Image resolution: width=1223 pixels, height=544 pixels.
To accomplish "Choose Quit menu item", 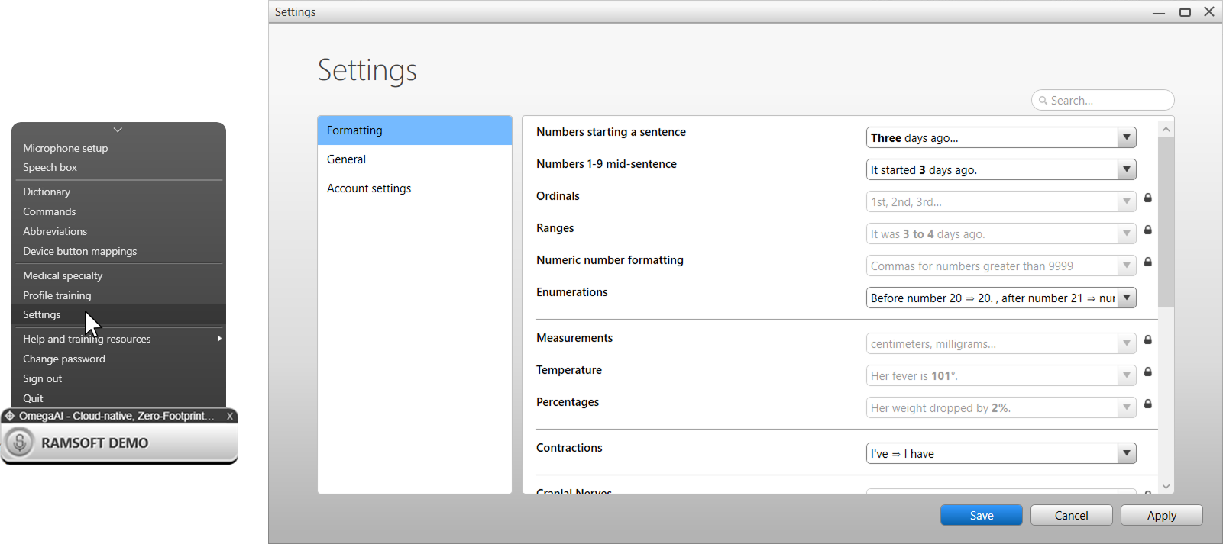I will 119,398.
